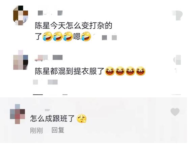Open the third commenter's avatar

18,114
